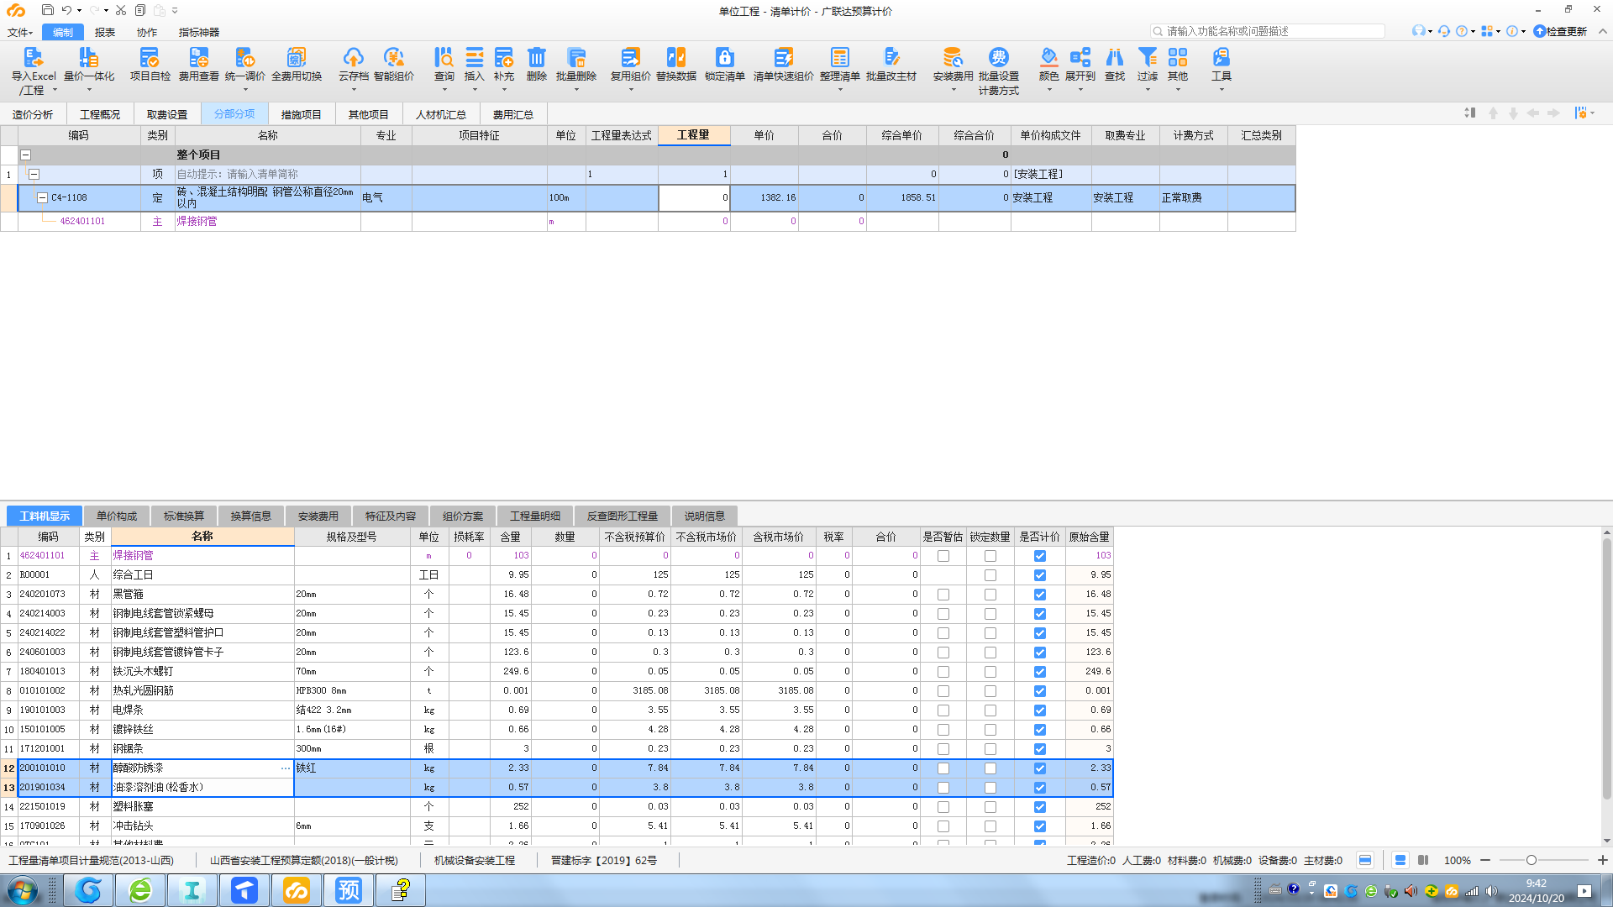Open 文件 menu dropdown

(20, 32)
